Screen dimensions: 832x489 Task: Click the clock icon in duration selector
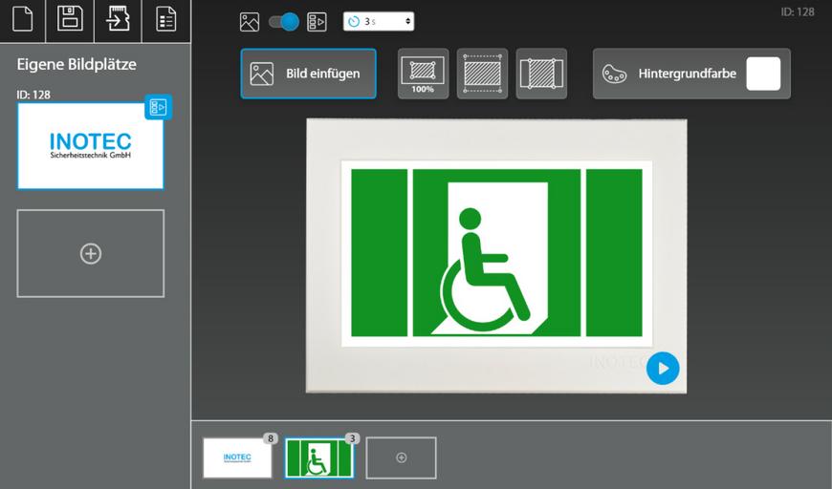354,21
